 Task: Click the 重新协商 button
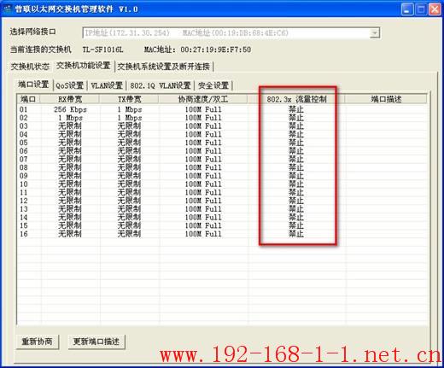tap(38, 342)
